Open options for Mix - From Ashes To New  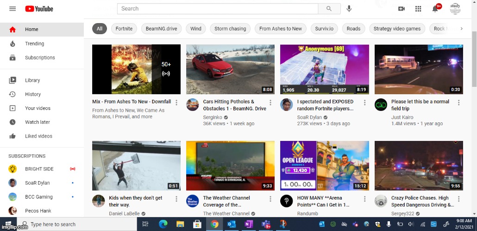[x=176, y=103]
